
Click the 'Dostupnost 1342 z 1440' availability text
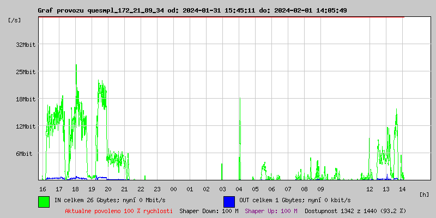355,211
